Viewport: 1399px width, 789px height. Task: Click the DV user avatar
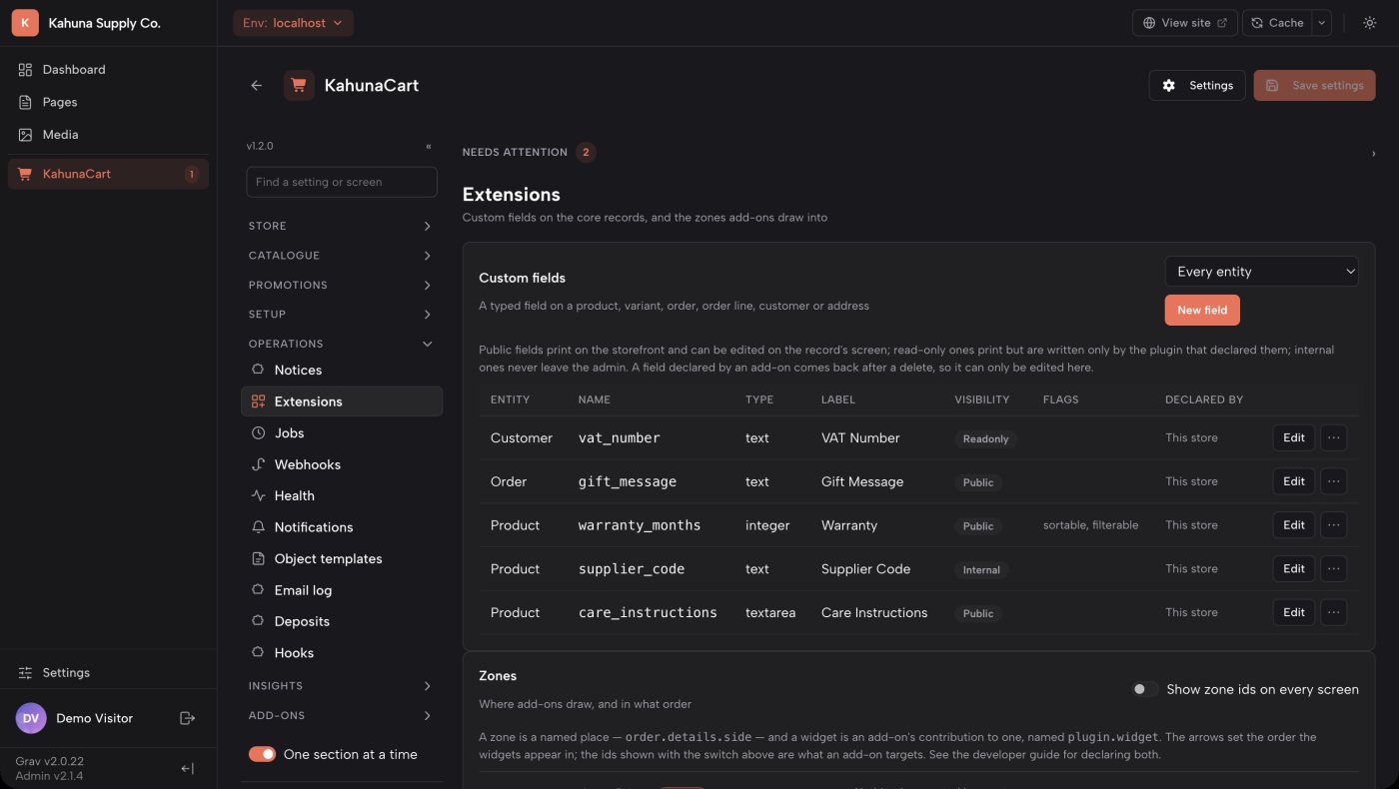(31, 718)
